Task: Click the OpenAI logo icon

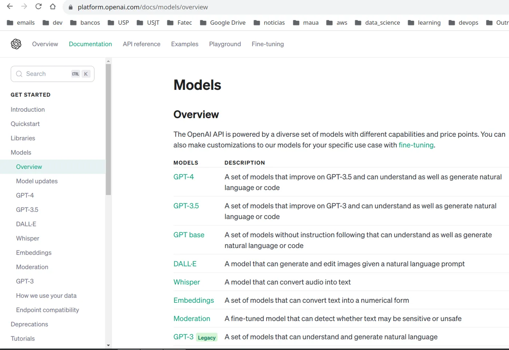Action: point(16,44)
